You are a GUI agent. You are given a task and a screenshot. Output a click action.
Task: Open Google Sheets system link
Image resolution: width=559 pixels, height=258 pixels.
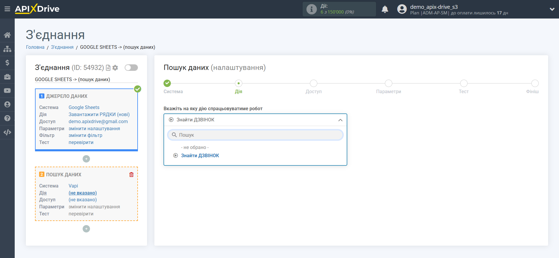(84, 108)
